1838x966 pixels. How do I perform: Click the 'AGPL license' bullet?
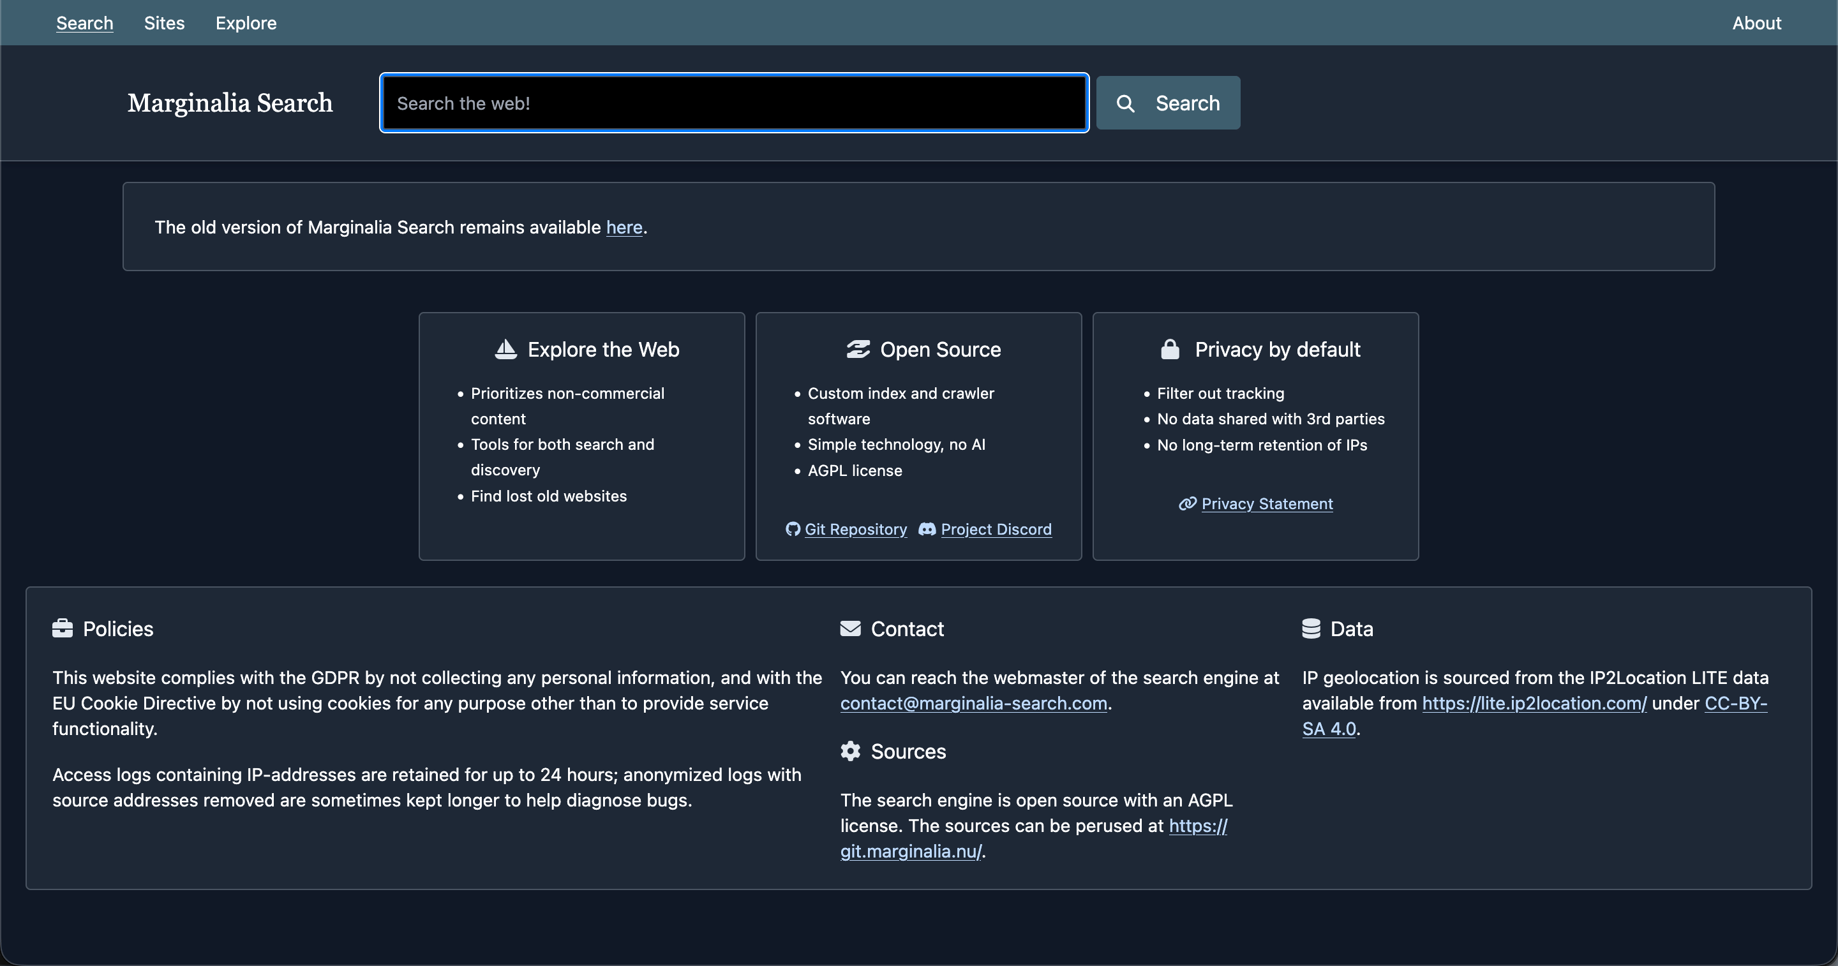click(855, 470)
